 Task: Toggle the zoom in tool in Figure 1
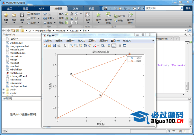point(71,46)
